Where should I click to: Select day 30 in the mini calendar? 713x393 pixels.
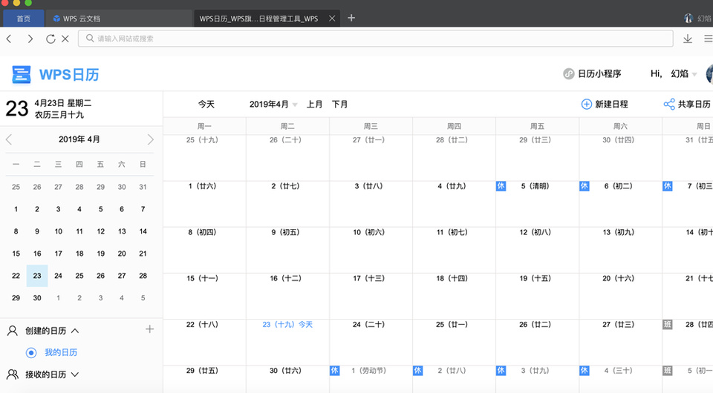click(x=37, y=298)
